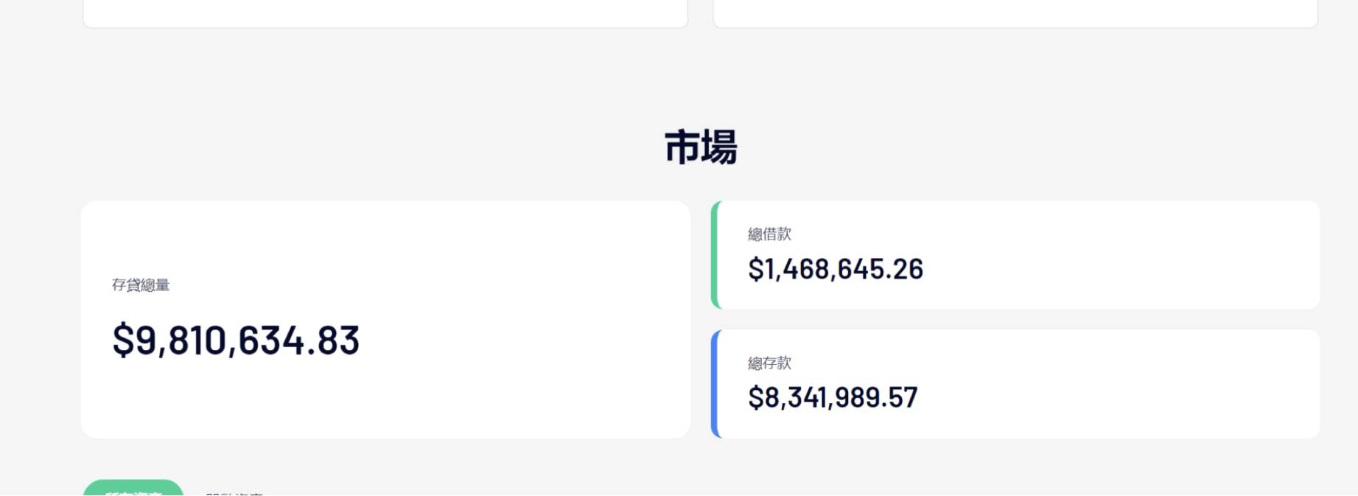Select the $1,468,645.26 borrow amount
1358x496 pixels.
coord(836,270)
